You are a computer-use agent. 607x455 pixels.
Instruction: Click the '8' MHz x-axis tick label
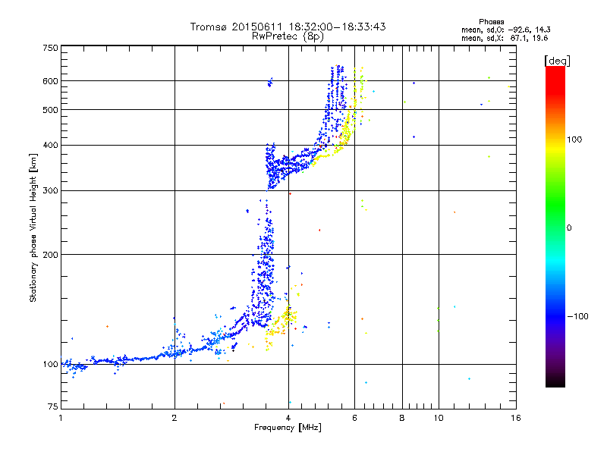(402, 418)
